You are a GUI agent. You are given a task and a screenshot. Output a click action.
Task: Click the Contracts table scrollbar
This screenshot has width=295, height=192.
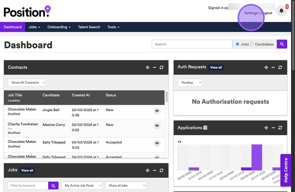[x=167, y=97]
